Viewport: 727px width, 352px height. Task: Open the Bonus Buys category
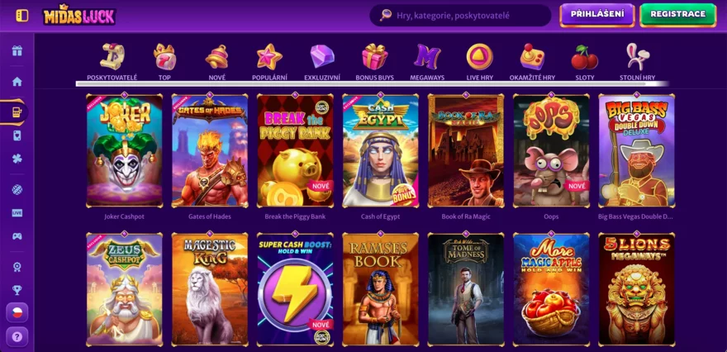coord(374,62)
